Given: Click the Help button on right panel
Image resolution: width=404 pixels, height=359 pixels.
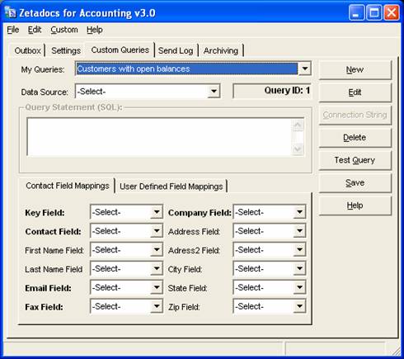Looking at the screenshot, I should click(355, 205).
